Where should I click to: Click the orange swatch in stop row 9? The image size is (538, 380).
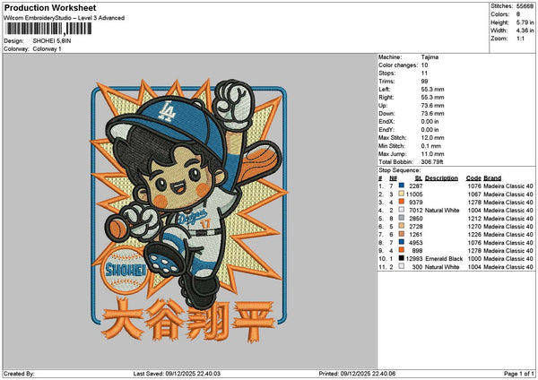point(401,250)
